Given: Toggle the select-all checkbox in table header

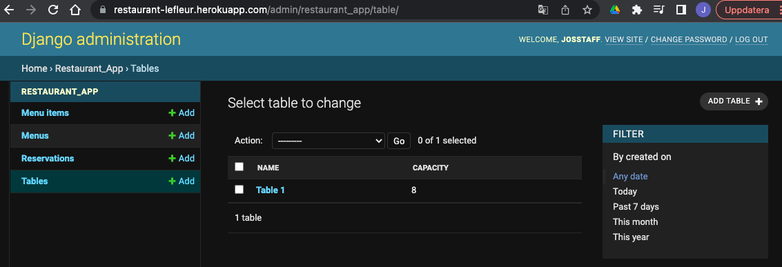Looking at the screenshot, I should 239,167.
